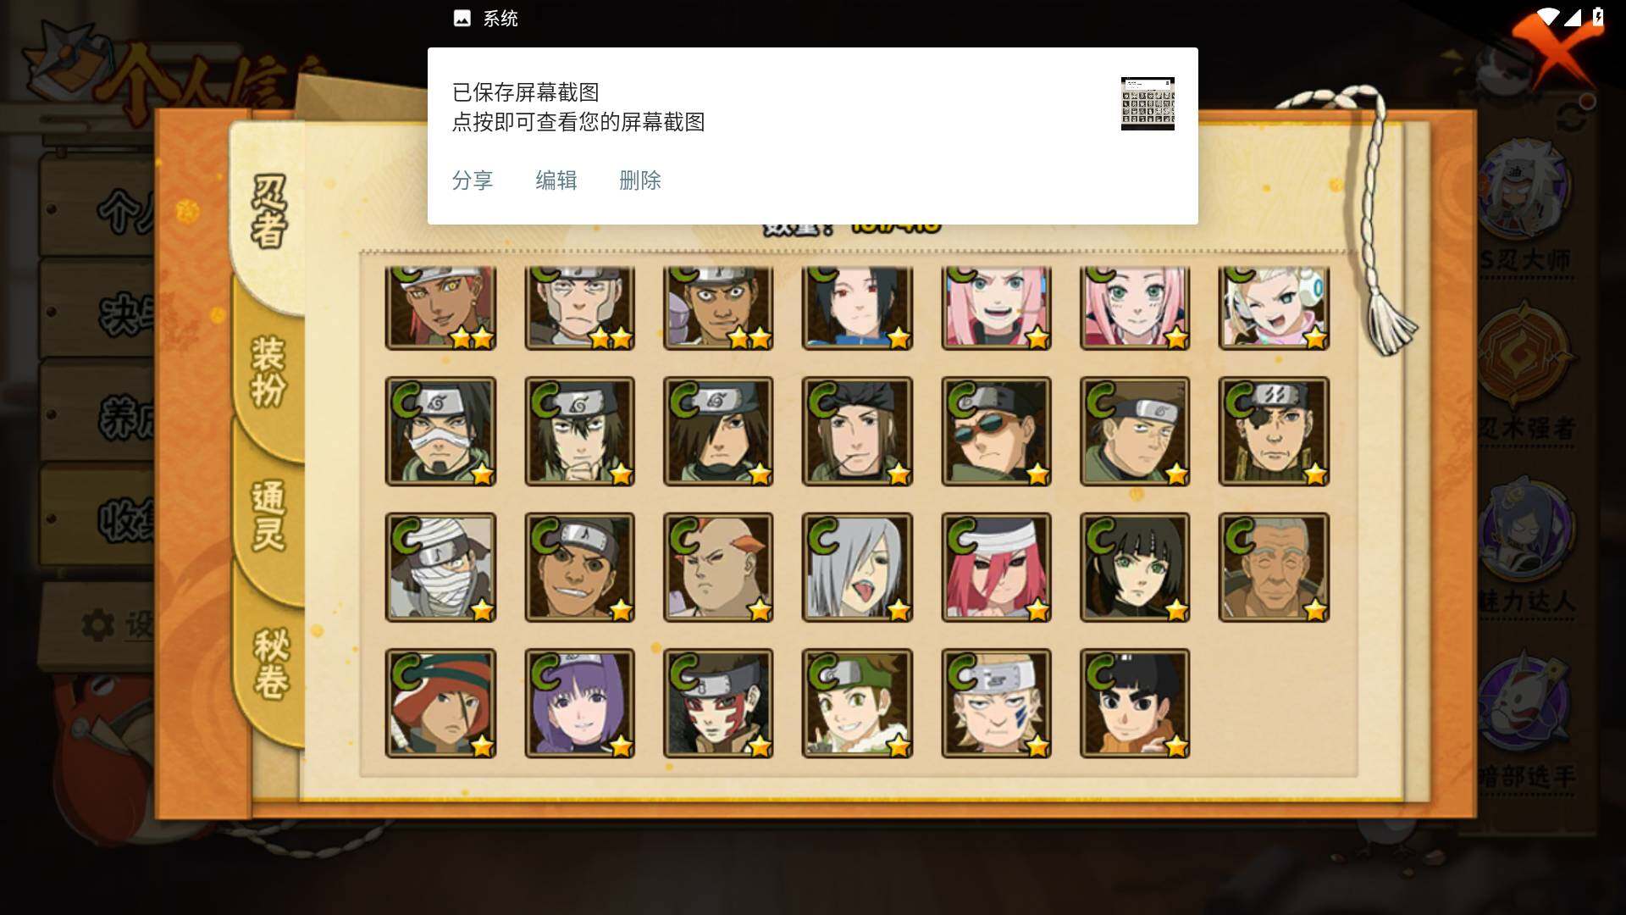The width and height of the screenshot is (1626, 915).
Task: Switch to the 忍者 tab
Action: [269, 212]
